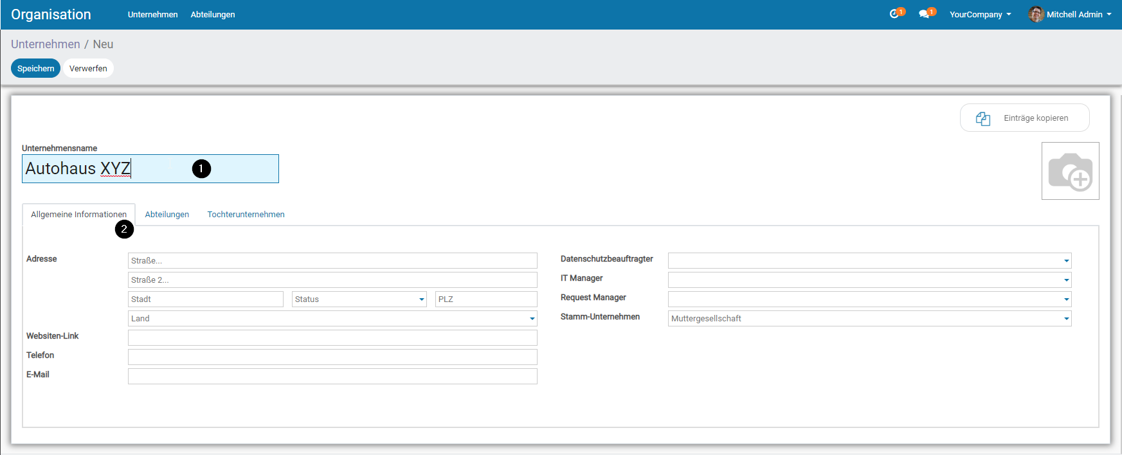Go back via the Unternehmen breadcrumb link
This screenshot has height=455, width=1122.
45,44
